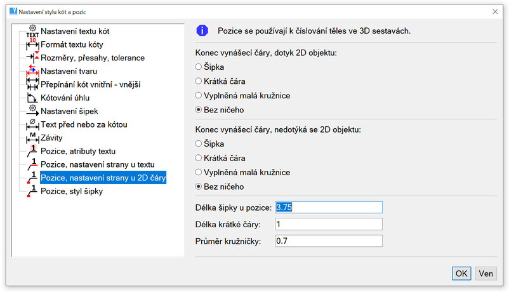Viewport: 509px width, 292px height.
Task: Click the Nastavení textu kót gear icon
Action: coord(33,31)
